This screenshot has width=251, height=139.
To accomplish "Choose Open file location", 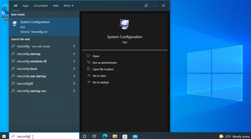I will (x=103, y=69).
